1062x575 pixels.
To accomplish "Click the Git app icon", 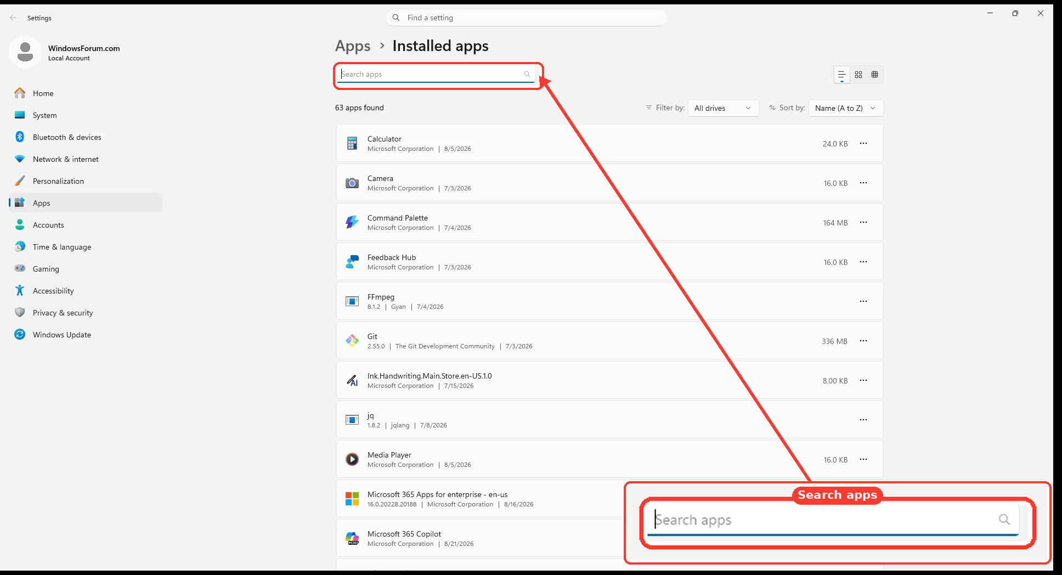I will point(352,341).
